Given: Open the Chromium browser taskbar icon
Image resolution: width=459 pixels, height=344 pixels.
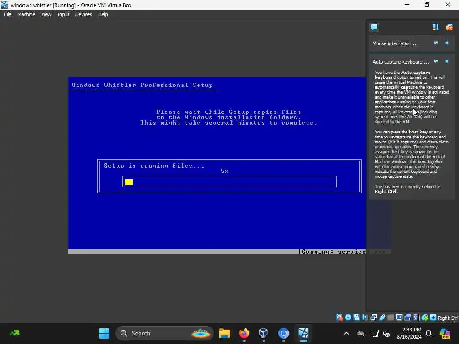Looking at the screenshot, I should pyautogui.click(x=283, y=333).
